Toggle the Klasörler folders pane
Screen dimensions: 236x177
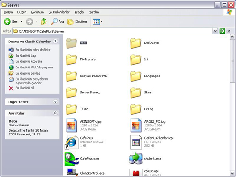[x=77, y=22]
